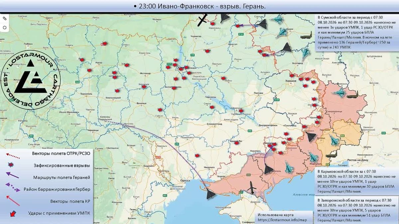Click the 'В Запорожской области' report box

[x=356, y=210]
